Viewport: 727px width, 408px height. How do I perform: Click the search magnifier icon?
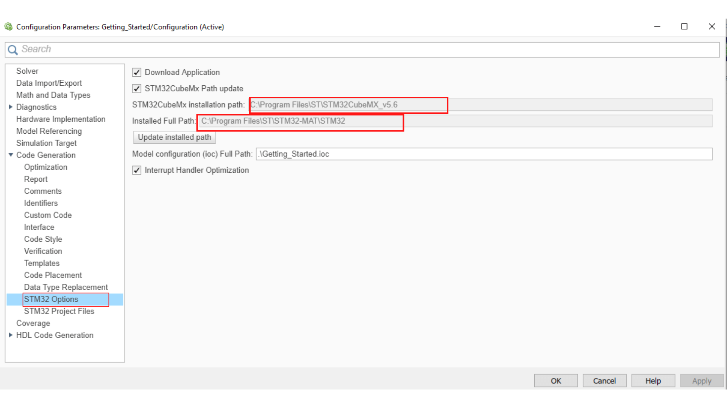(13, 49)
